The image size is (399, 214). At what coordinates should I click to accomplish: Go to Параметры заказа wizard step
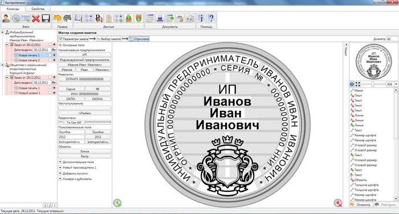(x=74, y=39)
